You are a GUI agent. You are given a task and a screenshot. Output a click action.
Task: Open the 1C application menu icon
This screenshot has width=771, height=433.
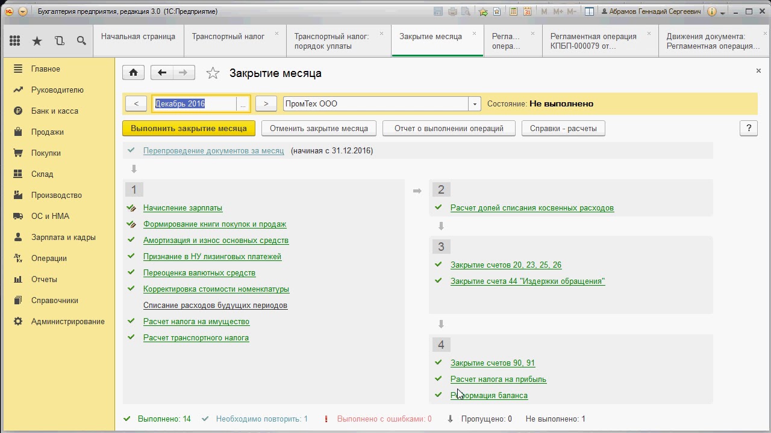tap(9, 11)
